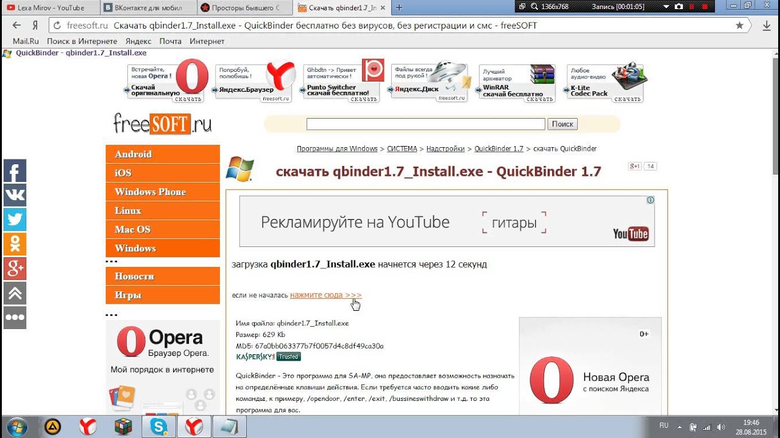Open the Яндекс bookmark
Viewport: 780px width, 438px height.
(x=138, y=41)
